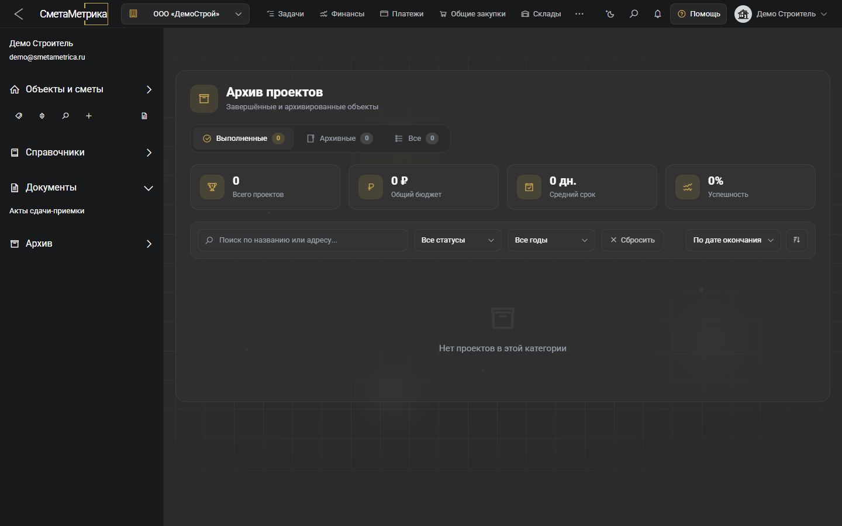The height and width of the screenshot is (526, 842).
Task: Open Общие закупки in the top menu
Action: 472,14
